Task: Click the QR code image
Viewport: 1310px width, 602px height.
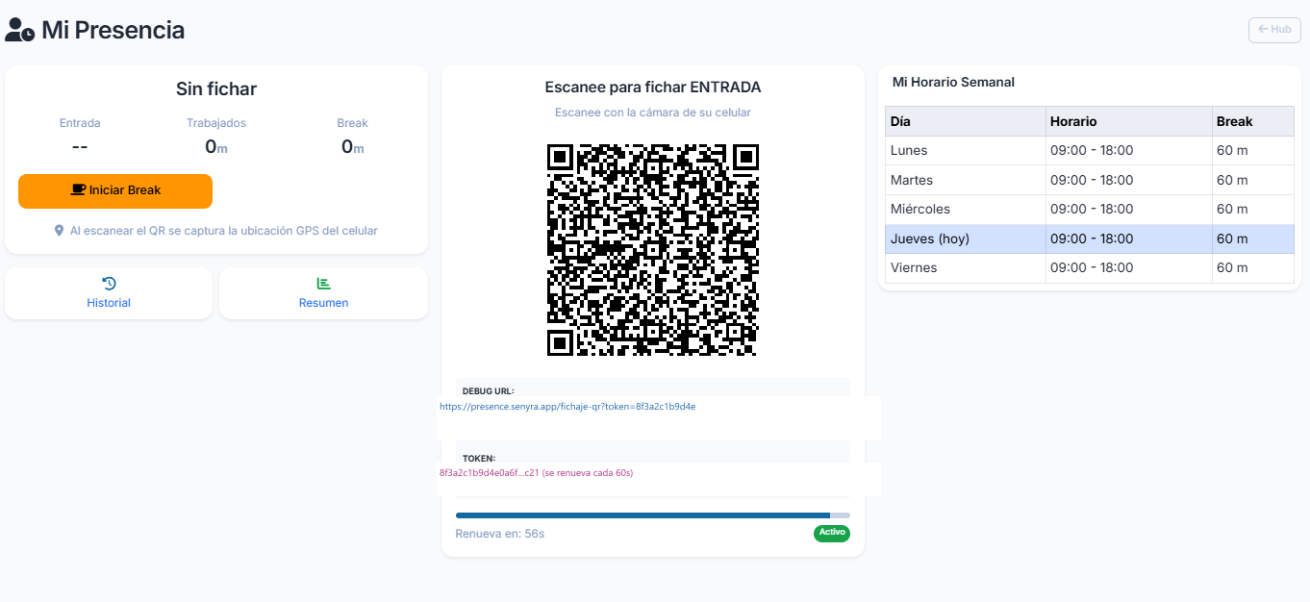Action: 653,250
